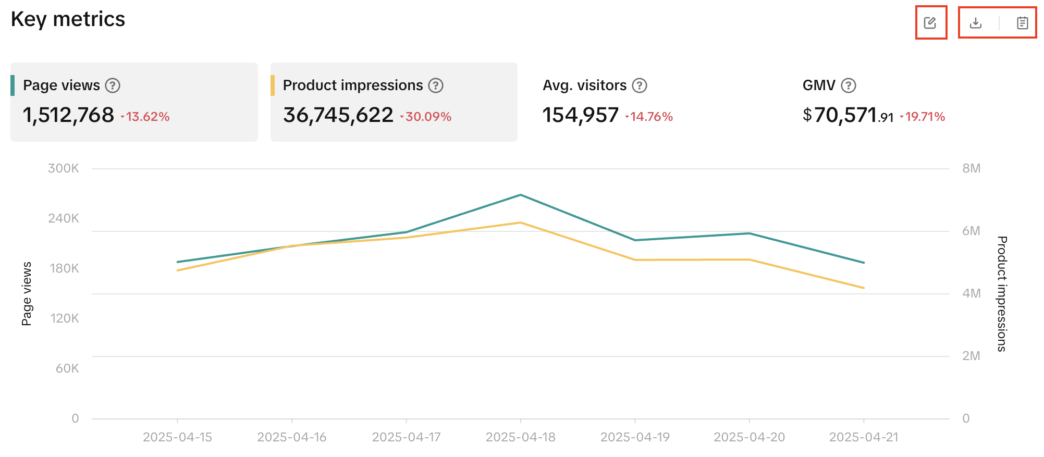Click the teal Page views color bar
Viewport: 1044px width, 457px height.
click(x=13, y=85)
